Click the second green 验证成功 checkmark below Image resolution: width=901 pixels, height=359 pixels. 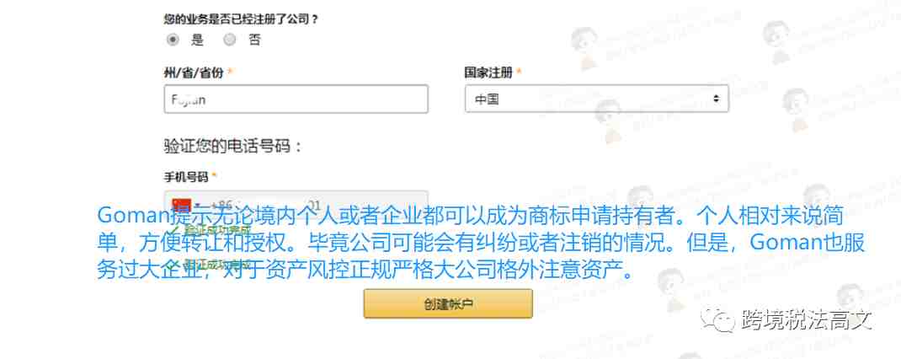pyautogui.click(x=174, y=264)
